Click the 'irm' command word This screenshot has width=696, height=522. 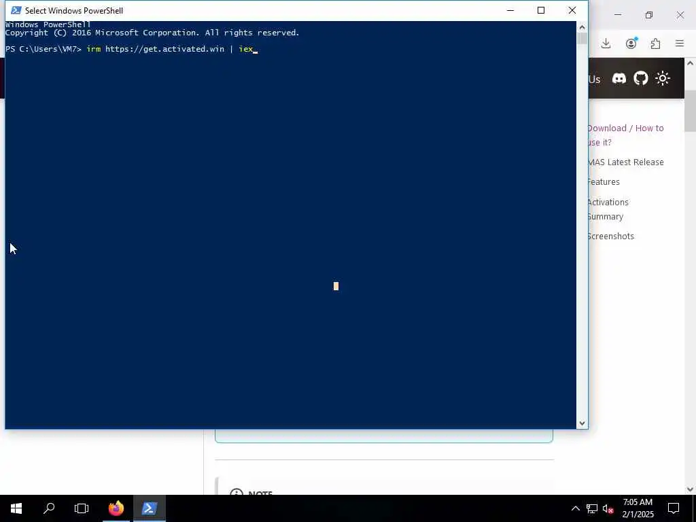coord(93,49)
